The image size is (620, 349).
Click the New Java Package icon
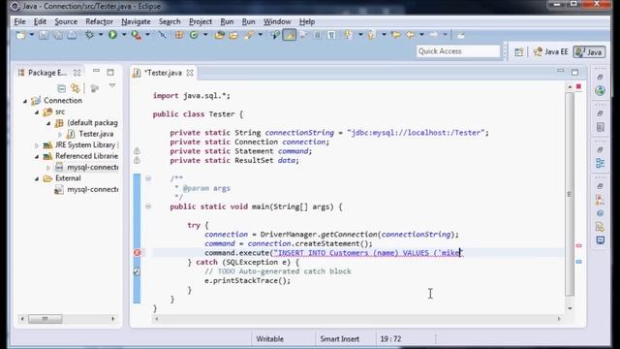(x=179, y=35)
